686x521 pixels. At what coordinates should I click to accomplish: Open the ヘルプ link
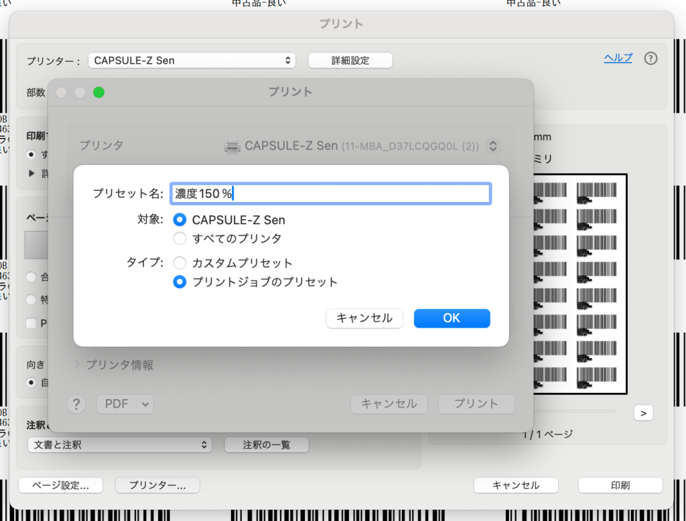[618, 58]
